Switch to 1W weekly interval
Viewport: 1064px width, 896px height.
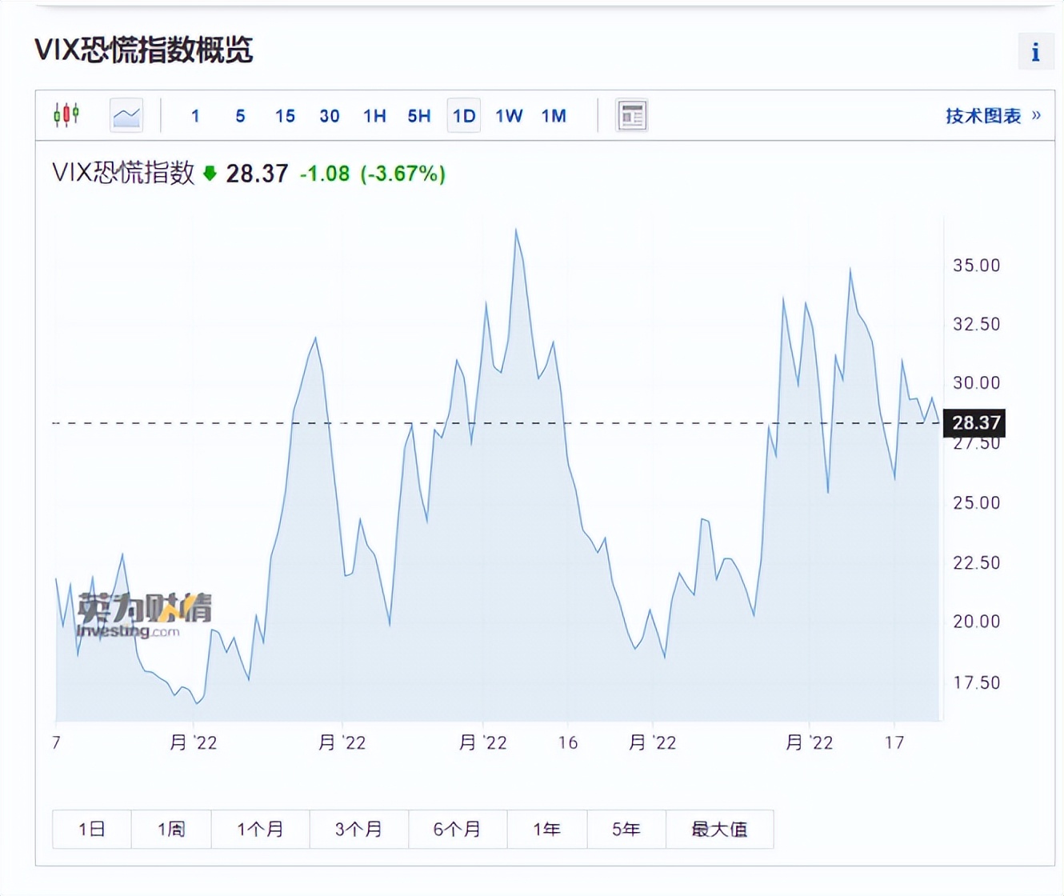[x=509, y=116]
